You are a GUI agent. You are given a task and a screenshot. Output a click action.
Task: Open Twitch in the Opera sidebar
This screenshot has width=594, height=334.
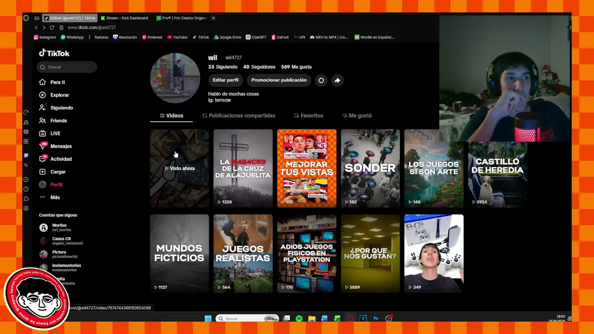point(26,155)
